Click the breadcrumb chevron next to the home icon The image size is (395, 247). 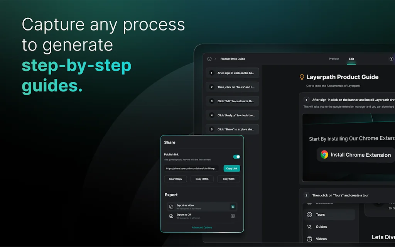pyautogui.click(x=215, y=59)
